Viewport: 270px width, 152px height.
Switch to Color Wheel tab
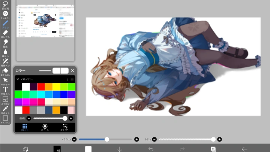(45, 128)
